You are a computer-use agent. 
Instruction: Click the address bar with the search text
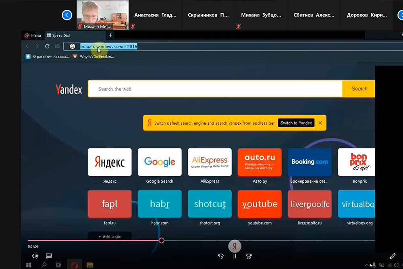point(201,46)
